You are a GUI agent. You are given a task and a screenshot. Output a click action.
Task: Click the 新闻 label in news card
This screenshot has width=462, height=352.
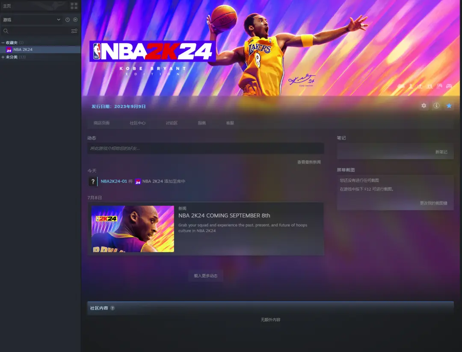click(182, 208)
